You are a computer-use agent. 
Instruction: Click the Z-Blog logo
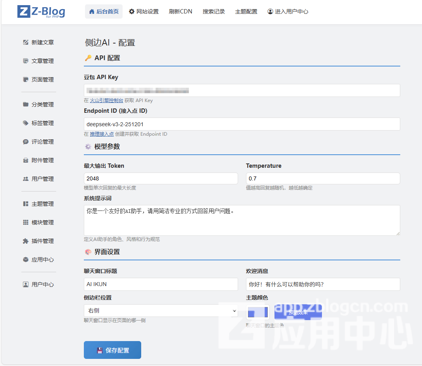point(41,11)
